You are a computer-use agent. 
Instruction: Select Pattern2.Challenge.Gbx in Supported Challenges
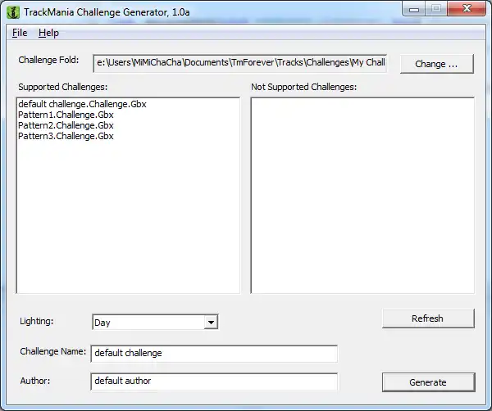pyautogui.click(x=66, y=125)
